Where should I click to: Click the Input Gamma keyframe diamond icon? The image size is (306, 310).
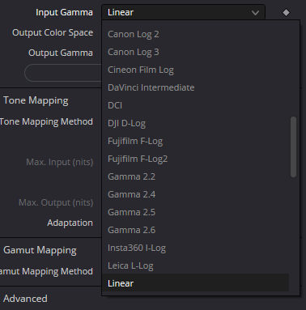pyautogui.click(x=286, y=12)
